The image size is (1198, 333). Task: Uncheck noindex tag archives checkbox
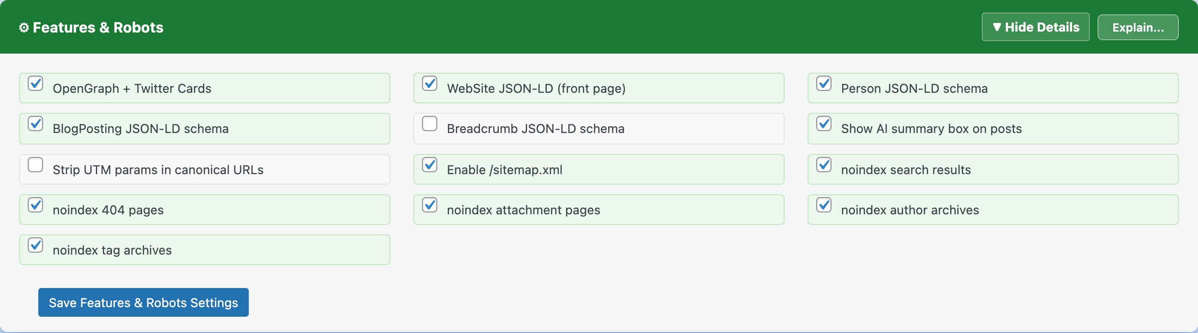click(35, 245)
